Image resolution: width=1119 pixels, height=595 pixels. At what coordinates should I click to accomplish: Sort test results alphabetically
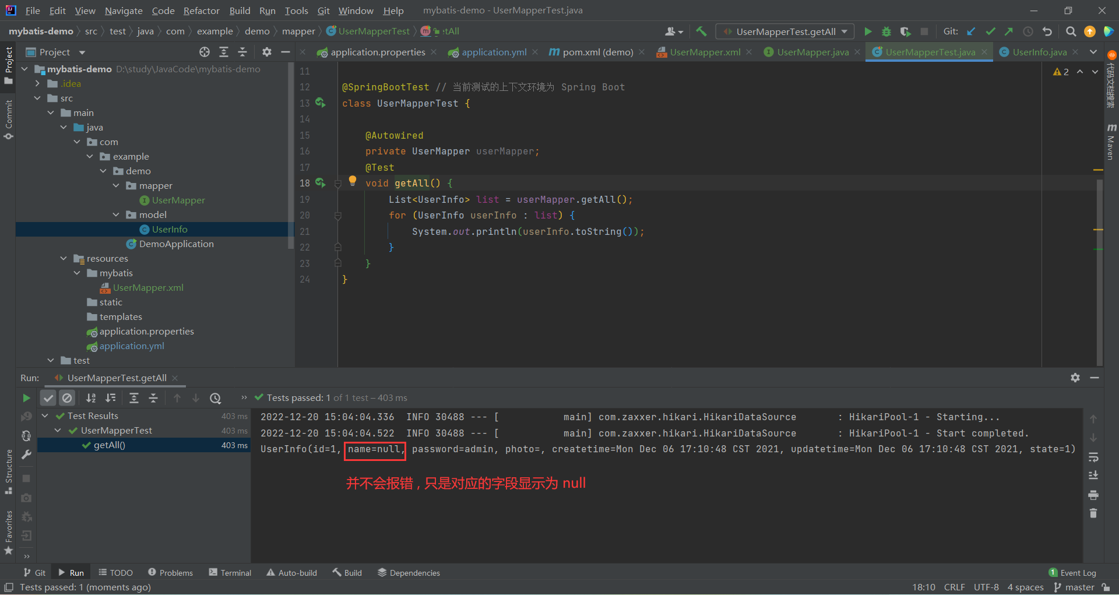click(91, 398)
